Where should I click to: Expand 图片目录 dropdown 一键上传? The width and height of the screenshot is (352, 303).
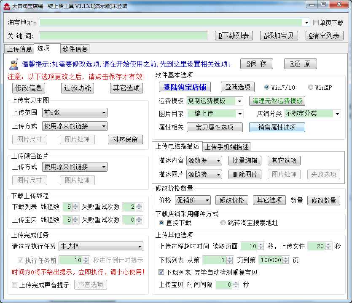(x=215, y=114)
